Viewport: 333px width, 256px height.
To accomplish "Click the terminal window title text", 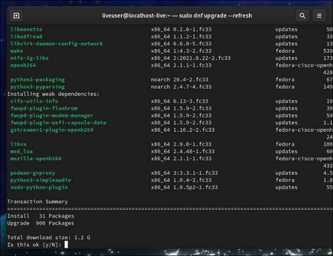I will 177,15.
